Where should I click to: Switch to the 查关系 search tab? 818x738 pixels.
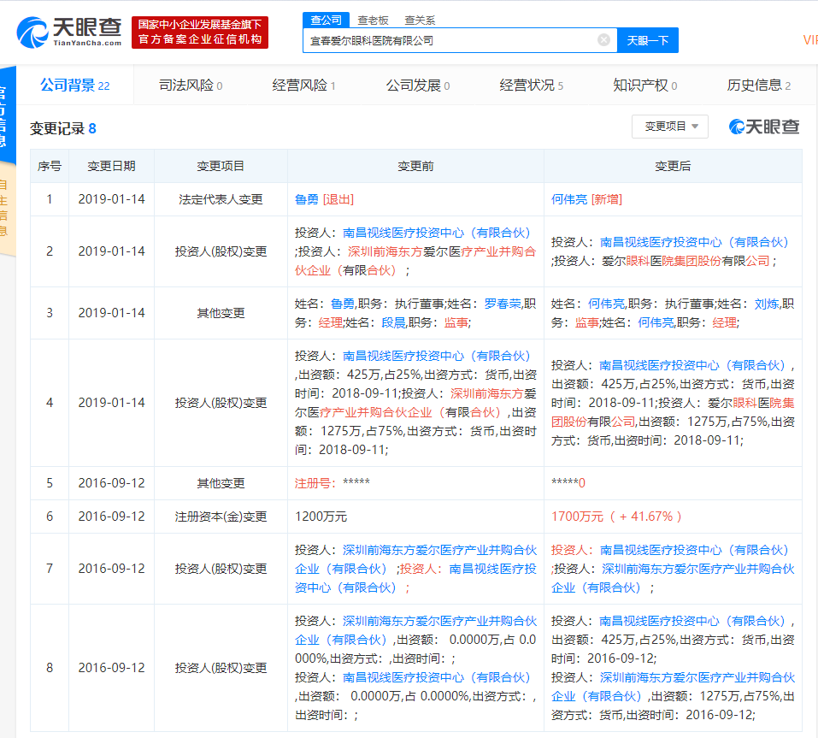click(420, 20)
